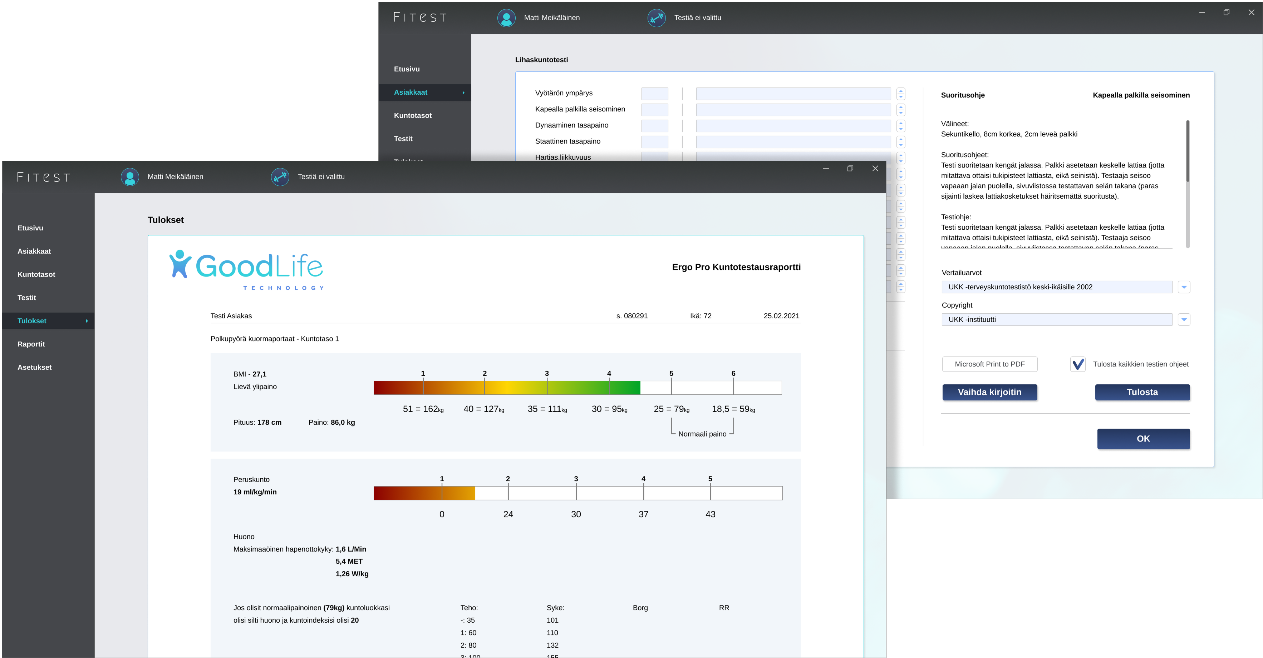The width and height of the screenshot is (1263, 658).
Task: Click the FITEST logo in front window
Action: click(x=44, y=177)
